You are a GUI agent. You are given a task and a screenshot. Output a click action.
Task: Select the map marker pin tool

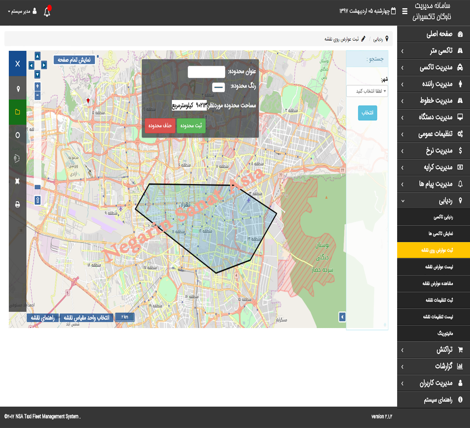pos(18,89)
